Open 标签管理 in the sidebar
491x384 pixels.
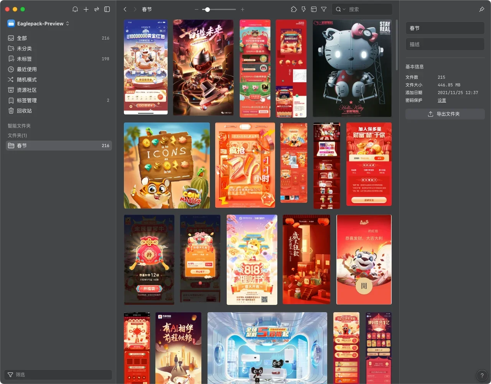(59, 100)
